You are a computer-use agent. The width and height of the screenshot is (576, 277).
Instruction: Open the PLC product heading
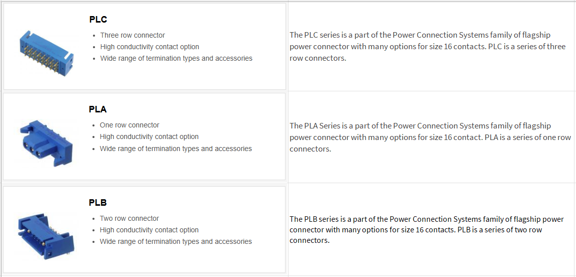point(98,20)
